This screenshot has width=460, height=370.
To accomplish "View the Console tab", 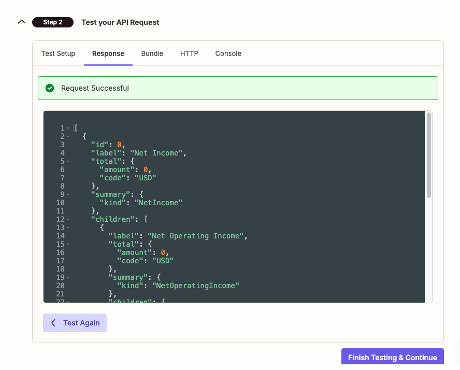I will point(228,54).
